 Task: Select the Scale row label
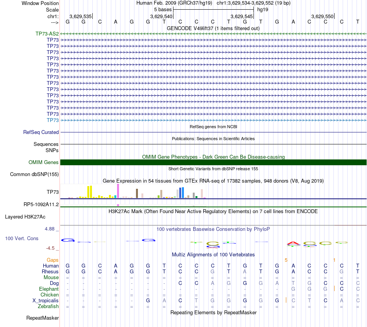coord(52,10)
